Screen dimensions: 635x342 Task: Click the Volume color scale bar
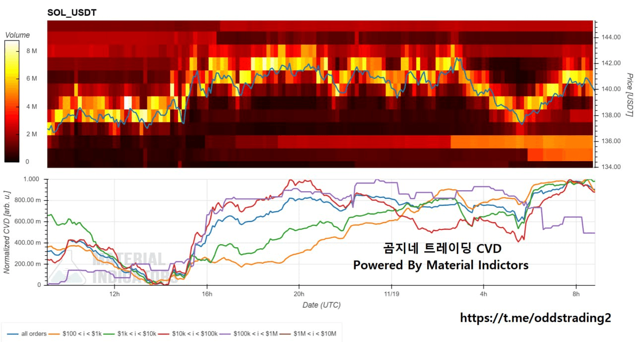12,101
